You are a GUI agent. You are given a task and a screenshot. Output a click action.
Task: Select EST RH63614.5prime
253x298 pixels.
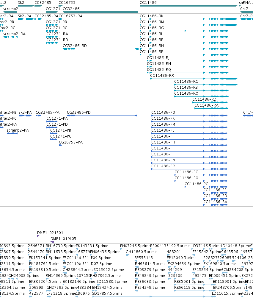(150, 264)
